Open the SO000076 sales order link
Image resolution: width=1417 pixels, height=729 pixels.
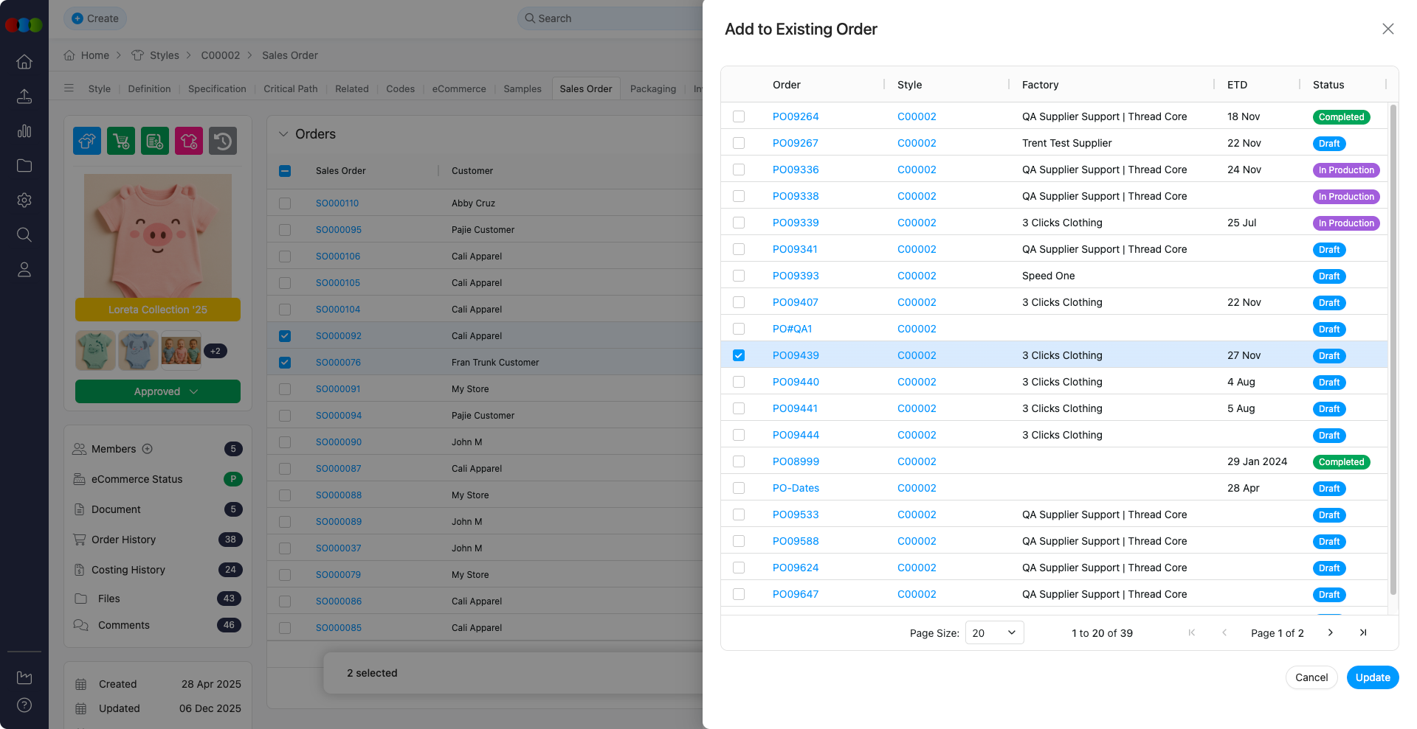[x=338, y=362]
